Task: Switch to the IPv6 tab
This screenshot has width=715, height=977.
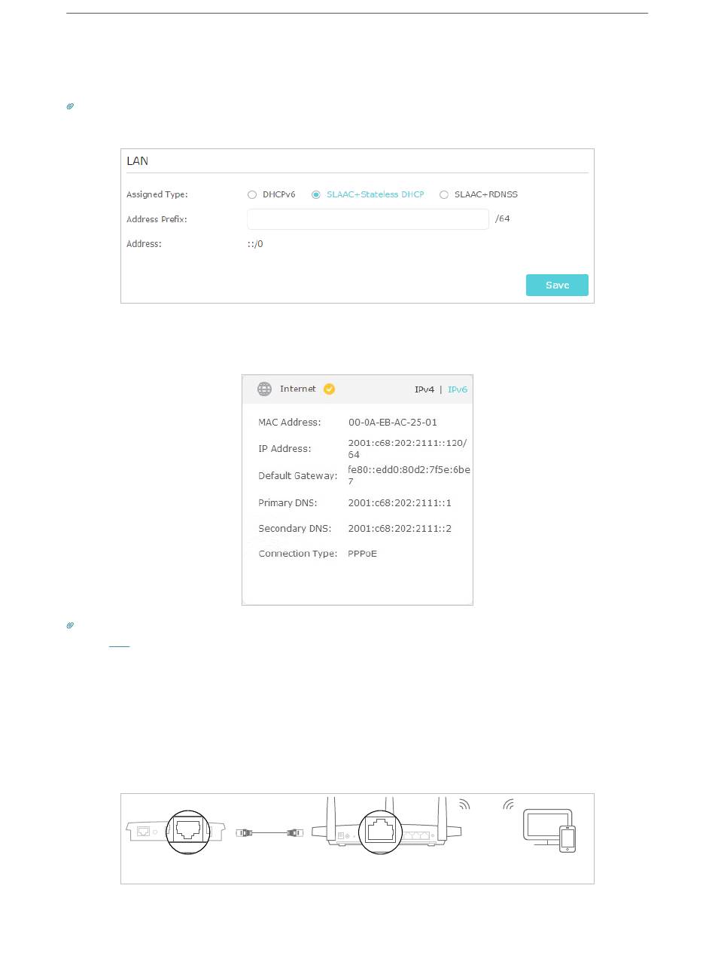Action: (458, 389)
